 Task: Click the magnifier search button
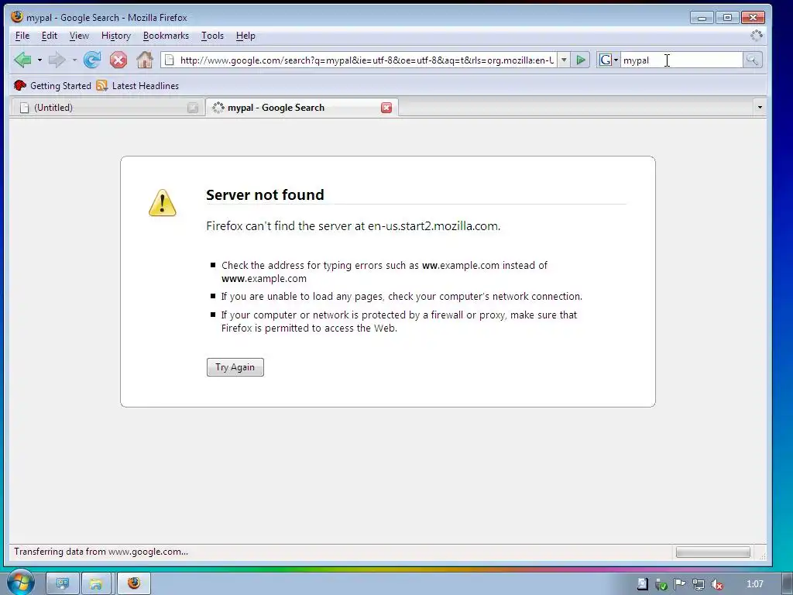point(753,60)
